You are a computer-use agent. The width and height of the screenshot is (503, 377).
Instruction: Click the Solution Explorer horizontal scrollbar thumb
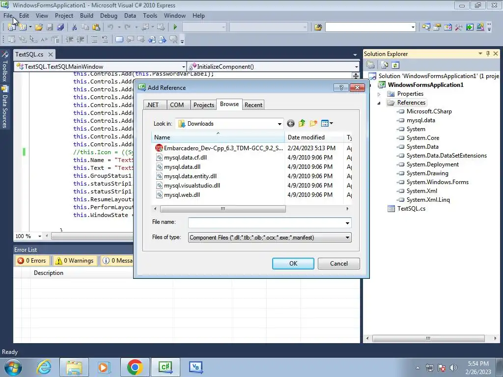coord(428,339)
